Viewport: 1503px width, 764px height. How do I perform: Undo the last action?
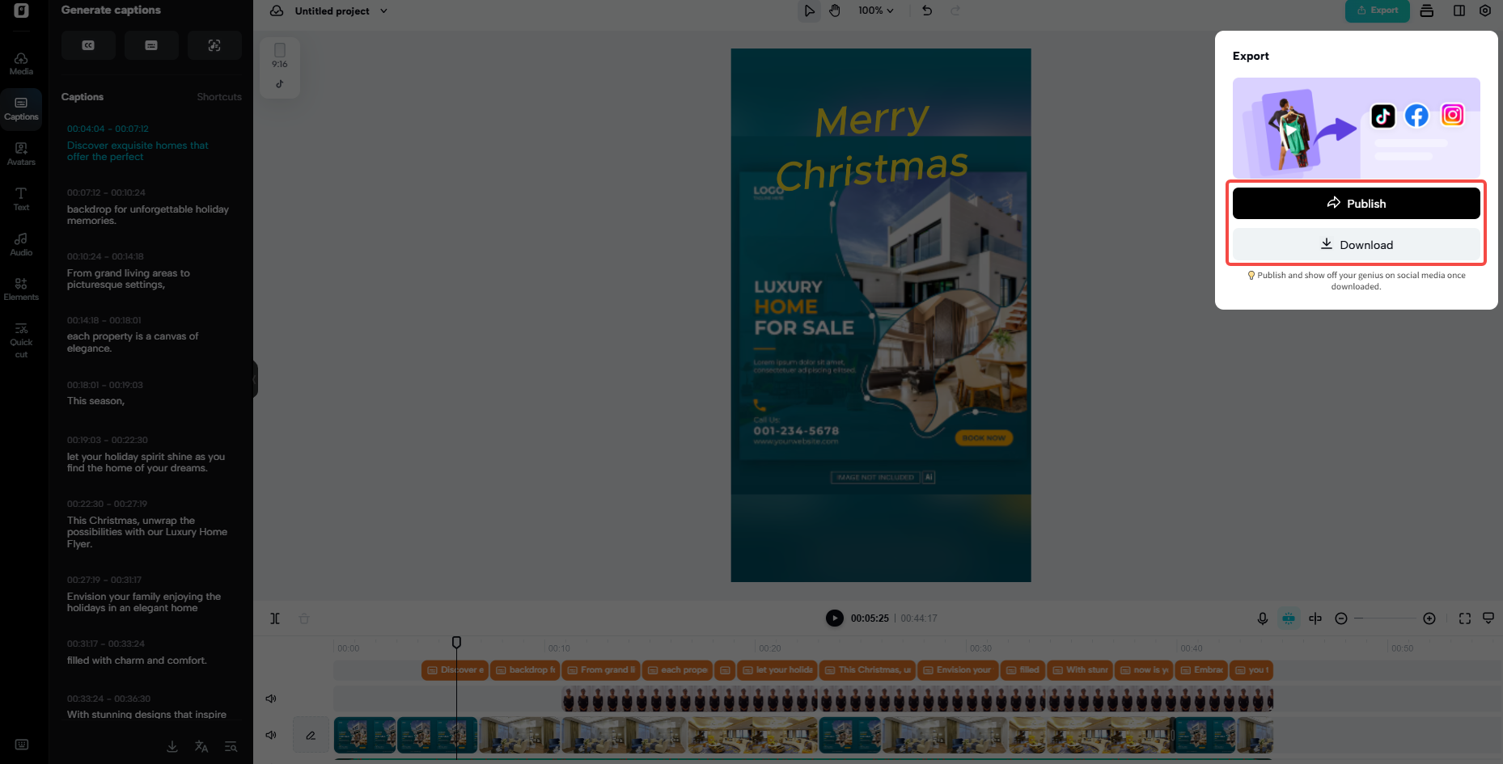(x=927, y=11)
